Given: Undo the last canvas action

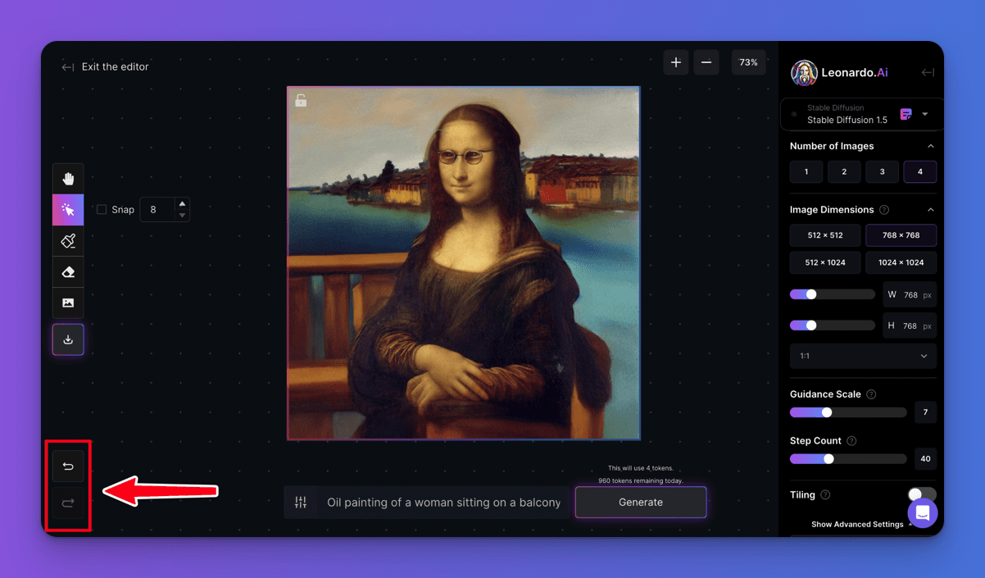Looking at the screenshot, I should [68, 466].
